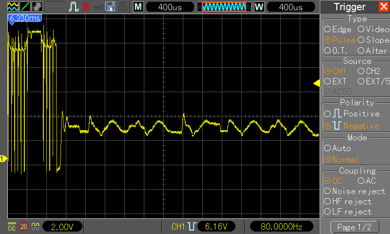The image size is (390, 234).
Task: Click the printer icon
Action: (x=123, y=7)
